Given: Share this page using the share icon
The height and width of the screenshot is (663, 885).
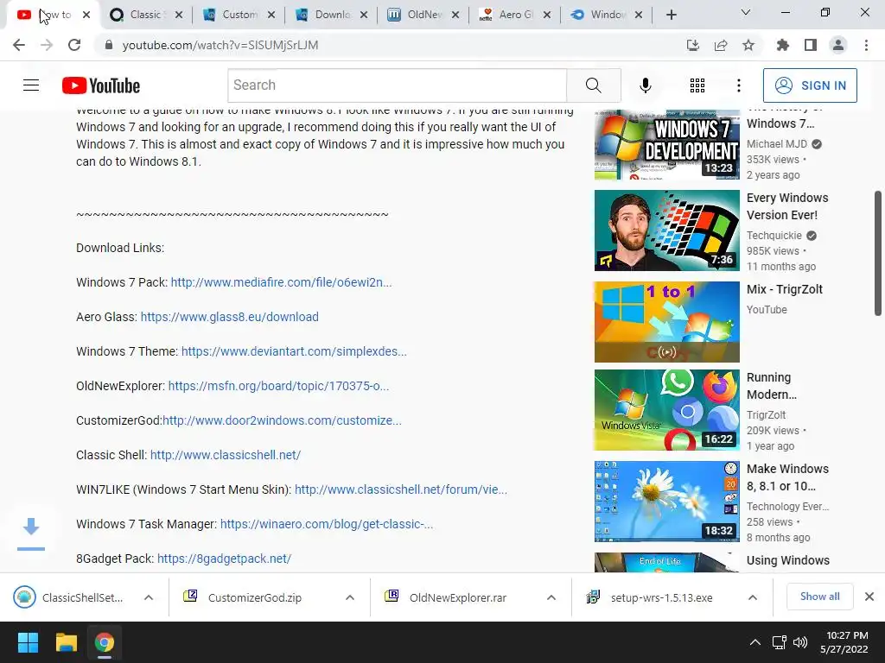Looking at the screenshot, I should (720, 45).
